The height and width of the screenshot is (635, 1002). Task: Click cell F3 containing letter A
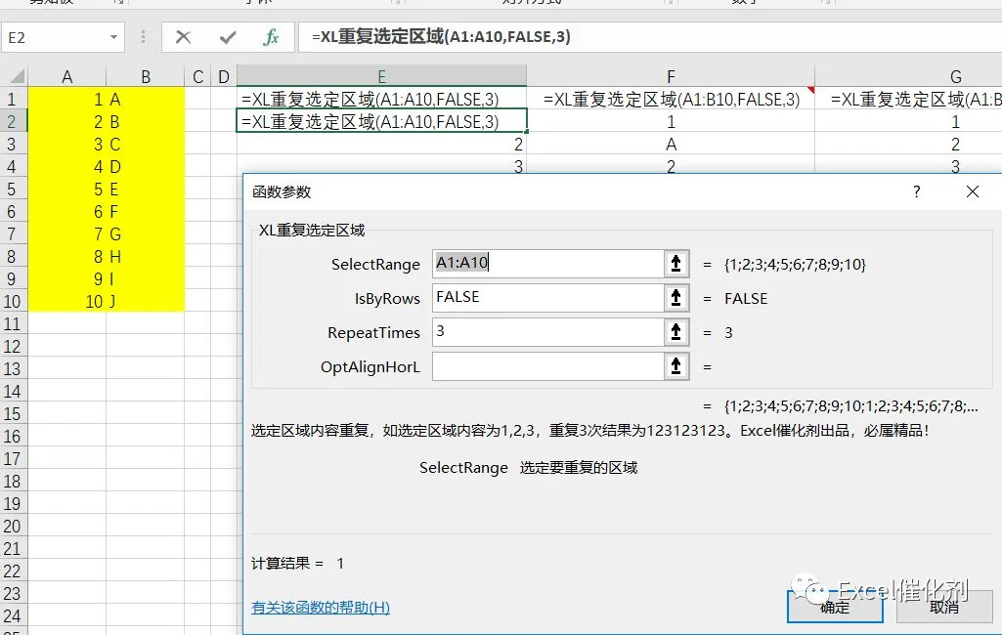[x=671, y=145]
